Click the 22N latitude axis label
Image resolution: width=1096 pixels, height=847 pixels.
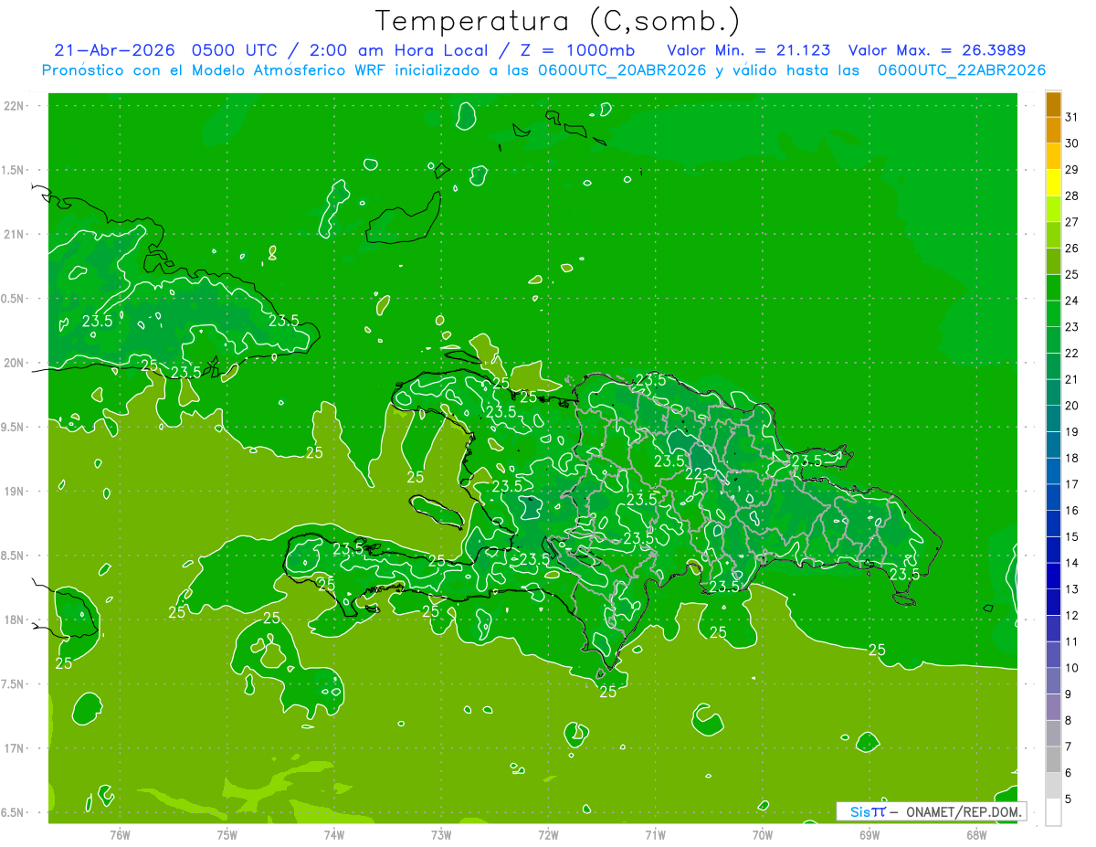click(14, 105)
